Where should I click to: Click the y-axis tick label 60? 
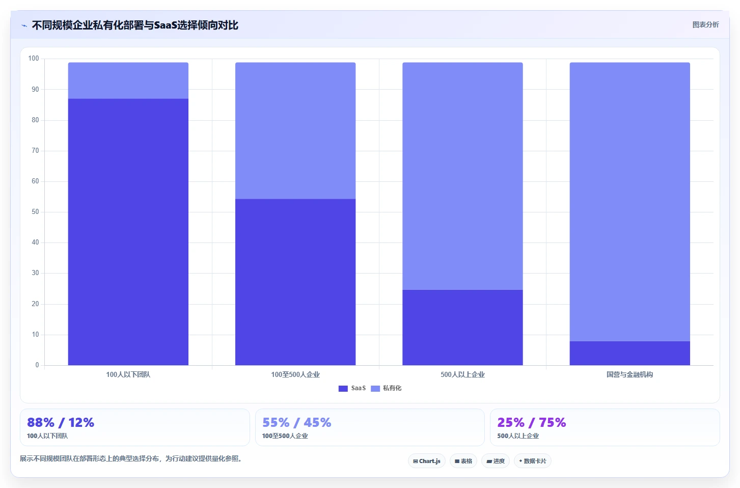(x=35, y=181)
